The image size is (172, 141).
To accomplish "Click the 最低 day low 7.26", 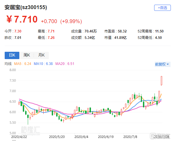I will (51, 38).
